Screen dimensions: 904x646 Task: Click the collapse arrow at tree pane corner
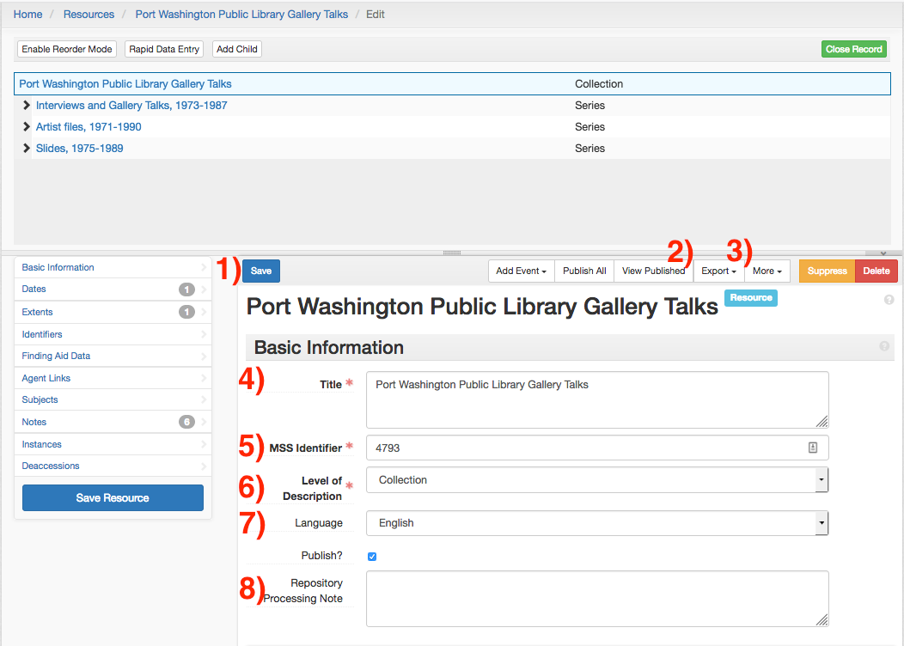883,253
